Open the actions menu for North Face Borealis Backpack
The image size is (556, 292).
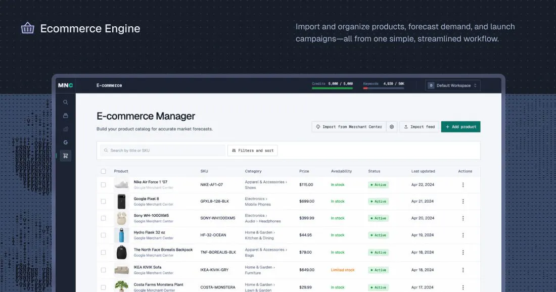click(x=462, y=252)
